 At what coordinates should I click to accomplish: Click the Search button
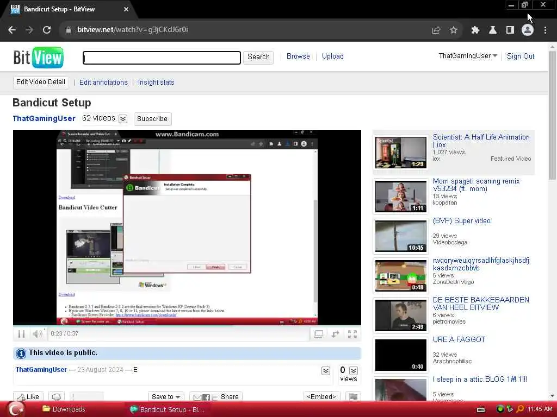click(x=258, y=57)
